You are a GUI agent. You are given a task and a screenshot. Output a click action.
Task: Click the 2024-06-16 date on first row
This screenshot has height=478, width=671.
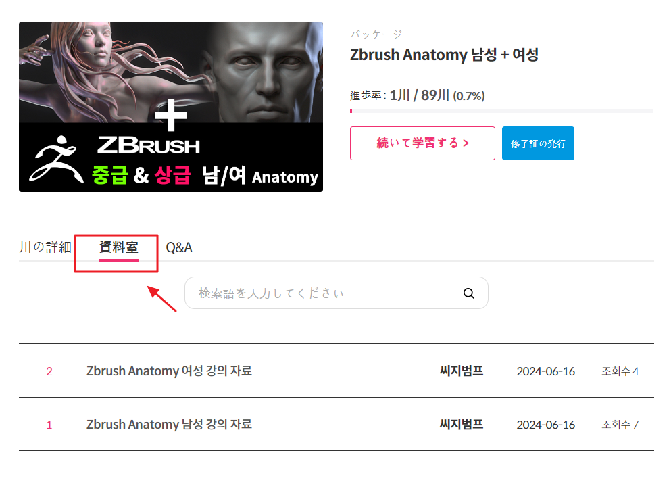point(545,371)
